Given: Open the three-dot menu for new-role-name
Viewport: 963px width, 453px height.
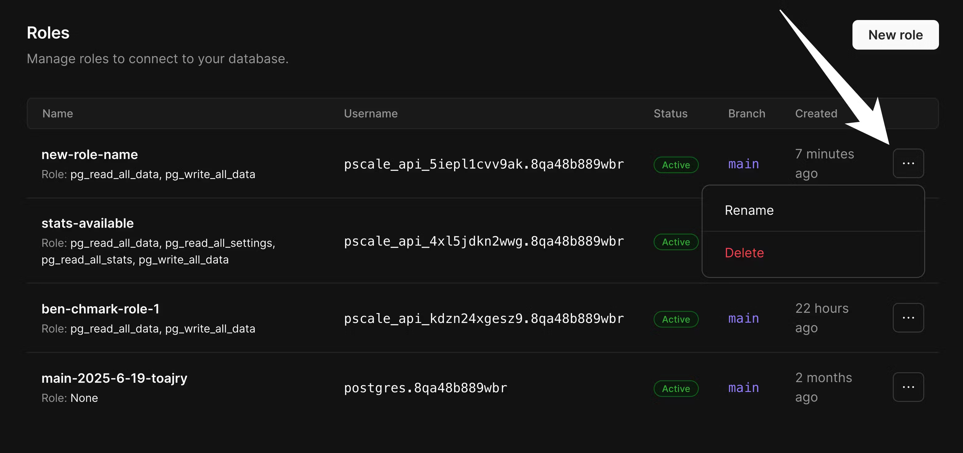Looking at the screenshot, I should 908,163.
